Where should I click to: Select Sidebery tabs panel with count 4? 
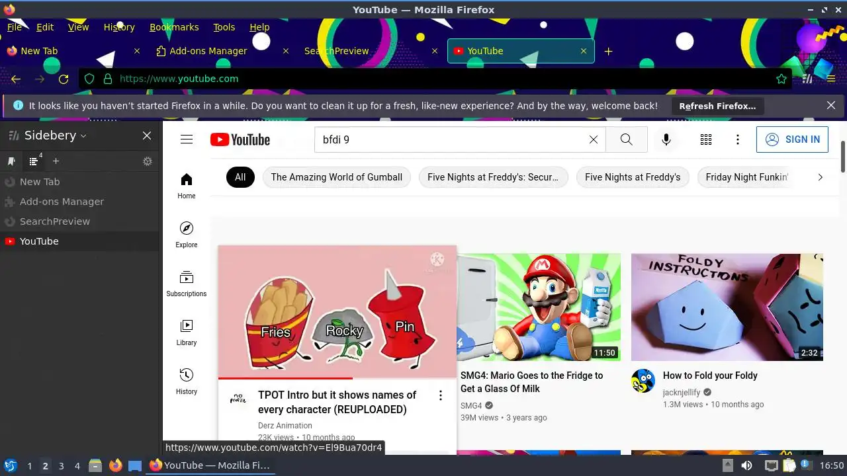[34, 161]
